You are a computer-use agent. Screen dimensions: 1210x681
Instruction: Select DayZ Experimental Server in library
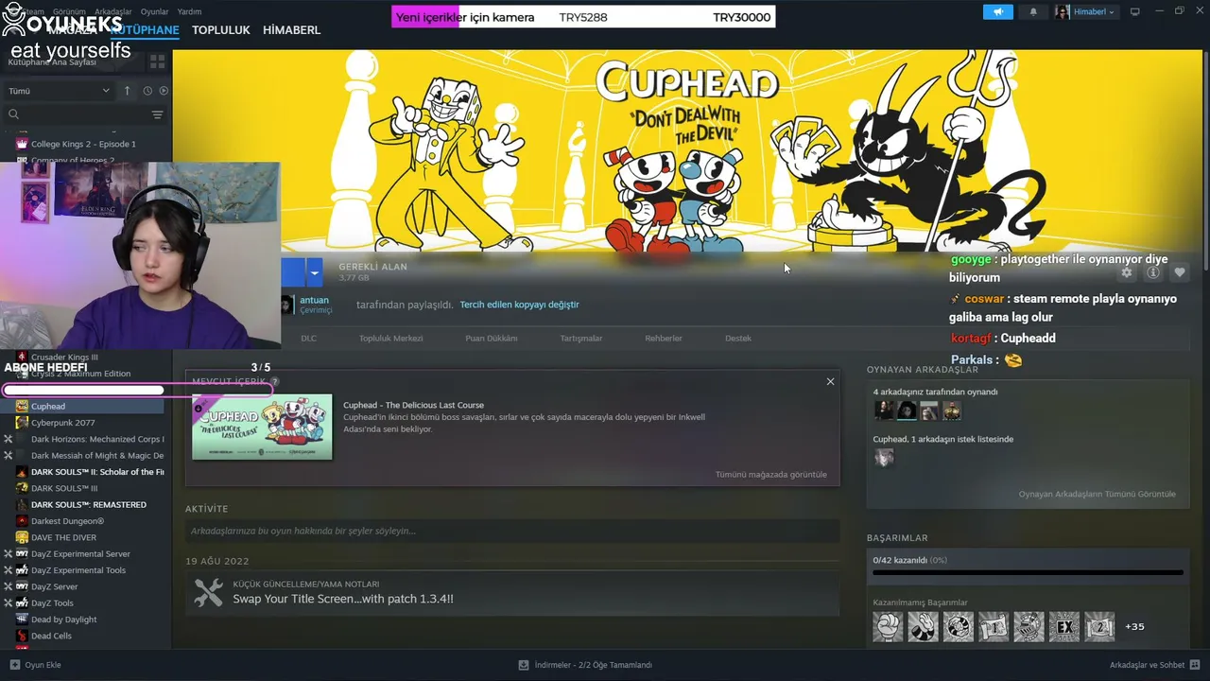[x=80, y=553]
